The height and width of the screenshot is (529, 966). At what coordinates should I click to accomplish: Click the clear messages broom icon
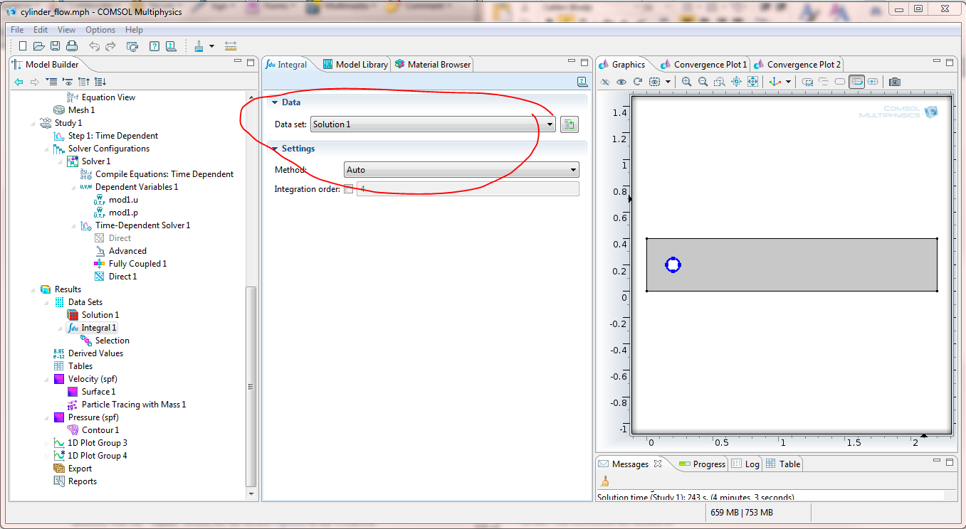click(x=605, y=481)
